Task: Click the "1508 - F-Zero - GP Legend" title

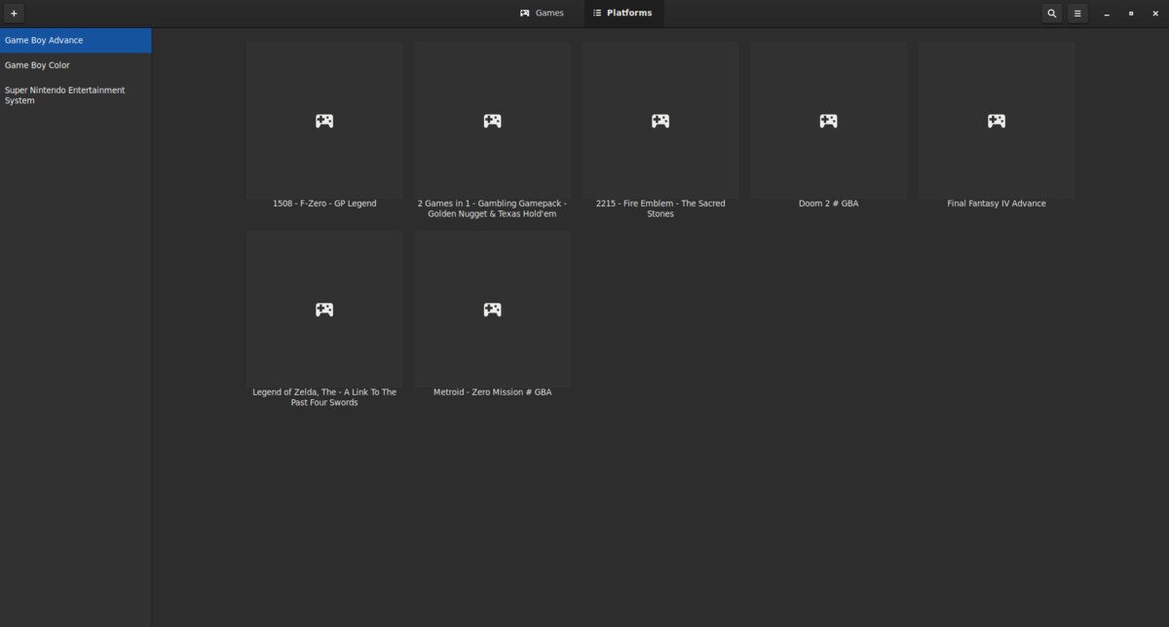Action: click(324, 203)
